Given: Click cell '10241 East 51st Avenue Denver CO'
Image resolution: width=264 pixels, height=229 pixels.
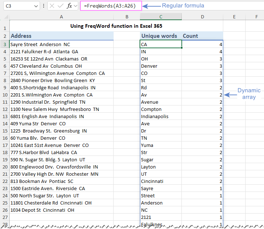Looking at the screenshot, I should click(x=61, y=145).
